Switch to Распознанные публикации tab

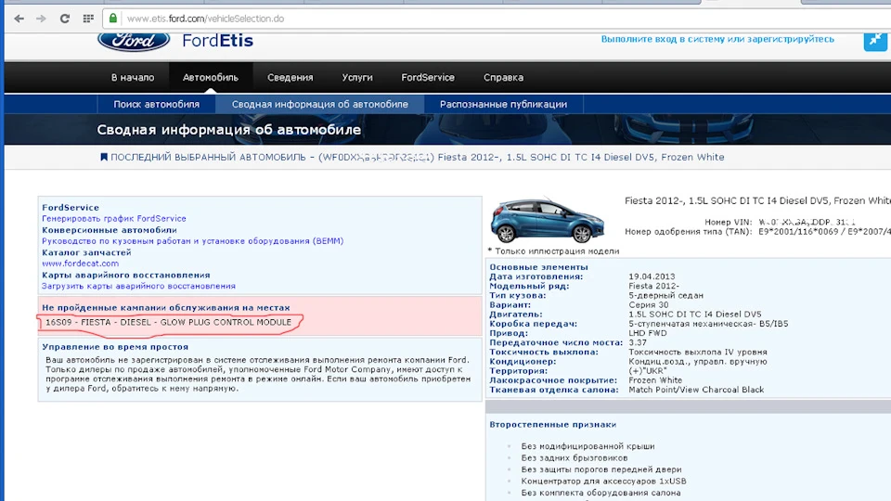(x=503, y=105)
